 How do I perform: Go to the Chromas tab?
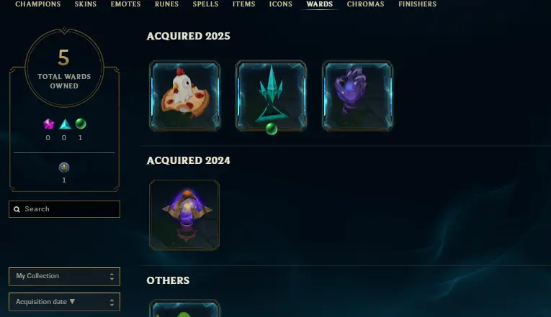point(365,4)
